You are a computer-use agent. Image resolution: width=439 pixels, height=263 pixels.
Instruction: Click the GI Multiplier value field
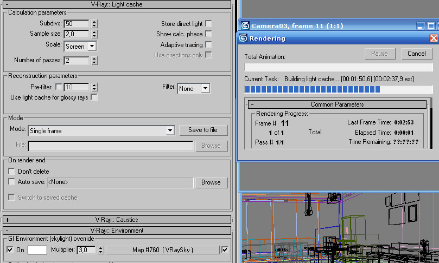[x=86, y=250]
